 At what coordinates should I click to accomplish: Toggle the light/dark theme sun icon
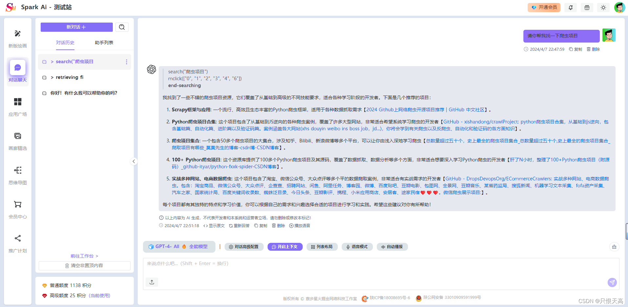pyautogui.click(x=603, y=7)
